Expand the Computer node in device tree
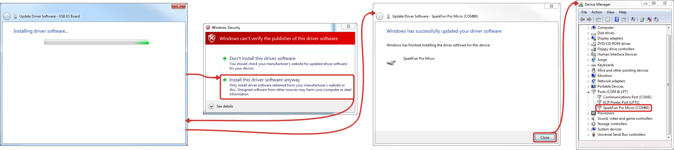The image size is (674, 150). pos(589,28)
